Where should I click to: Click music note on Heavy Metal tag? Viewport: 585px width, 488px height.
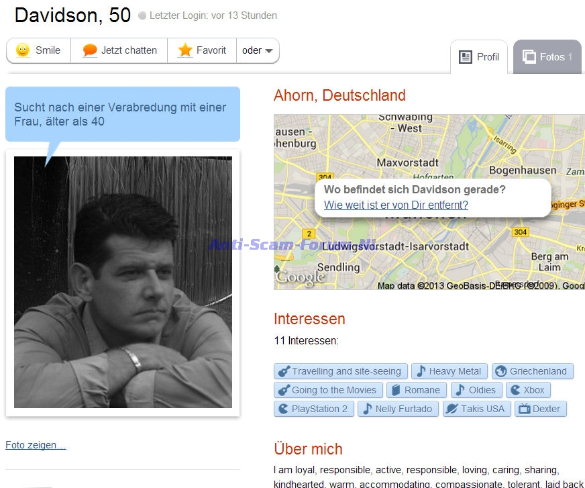(421, 371)
